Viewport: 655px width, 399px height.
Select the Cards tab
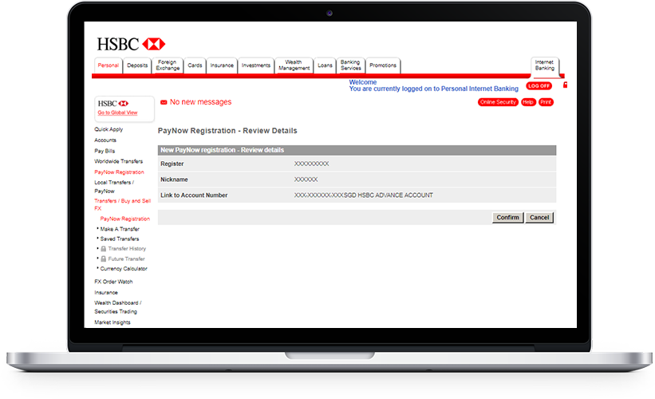(x=195, y=65)
